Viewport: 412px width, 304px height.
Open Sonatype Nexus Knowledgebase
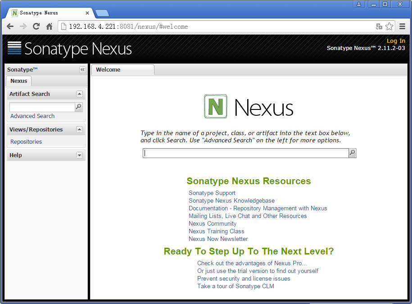tap(231, 201)
